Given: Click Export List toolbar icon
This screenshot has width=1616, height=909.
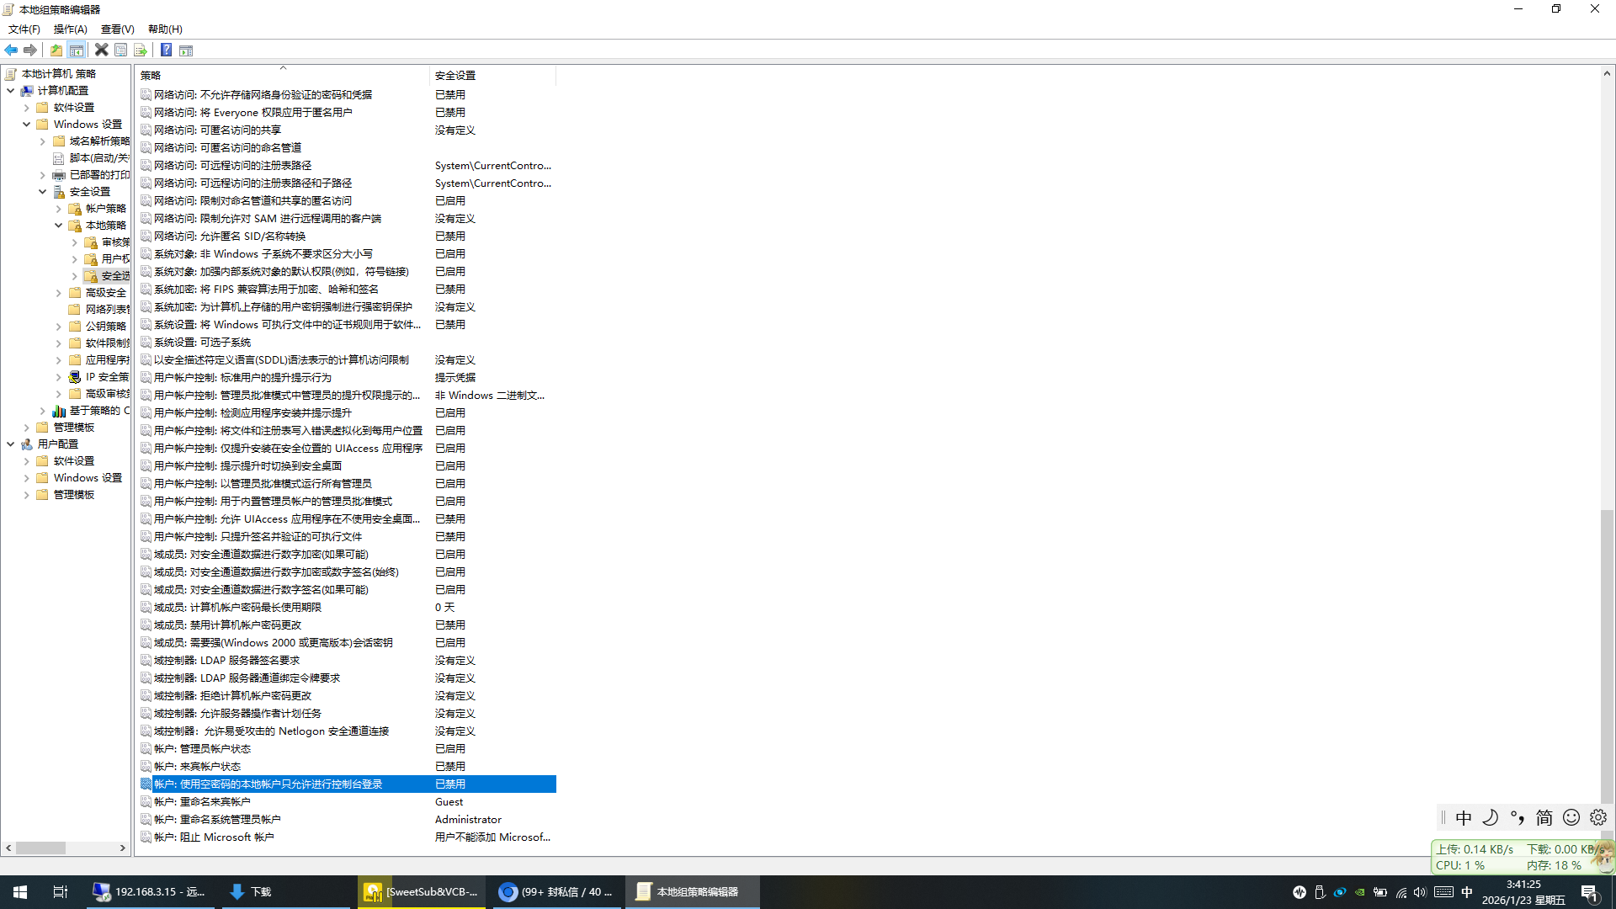Looking at the screenshot, I should tap(141, 50).
